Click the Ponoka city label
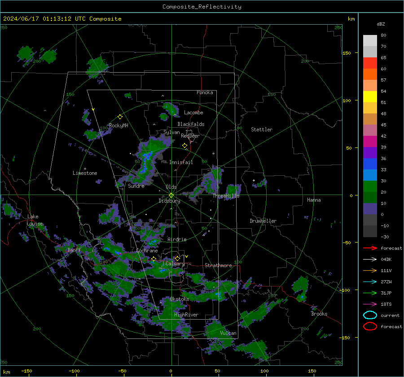Screen dimensions: 404x377 click(x=205, y=92)
